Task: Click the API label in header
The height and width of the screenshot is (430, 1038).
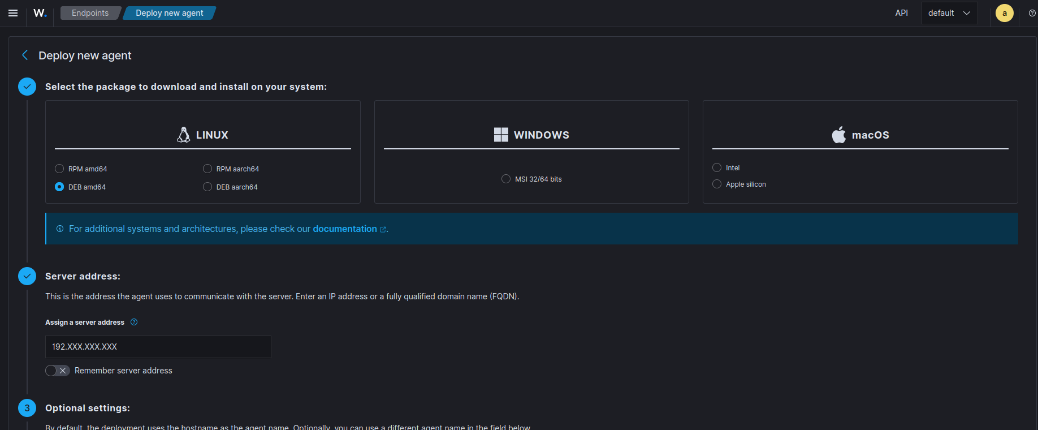Action: [x=902, y=13]
